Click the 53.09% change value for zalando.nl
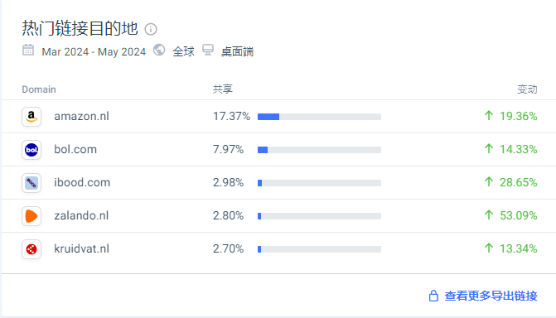 click(x=519, y=215)
